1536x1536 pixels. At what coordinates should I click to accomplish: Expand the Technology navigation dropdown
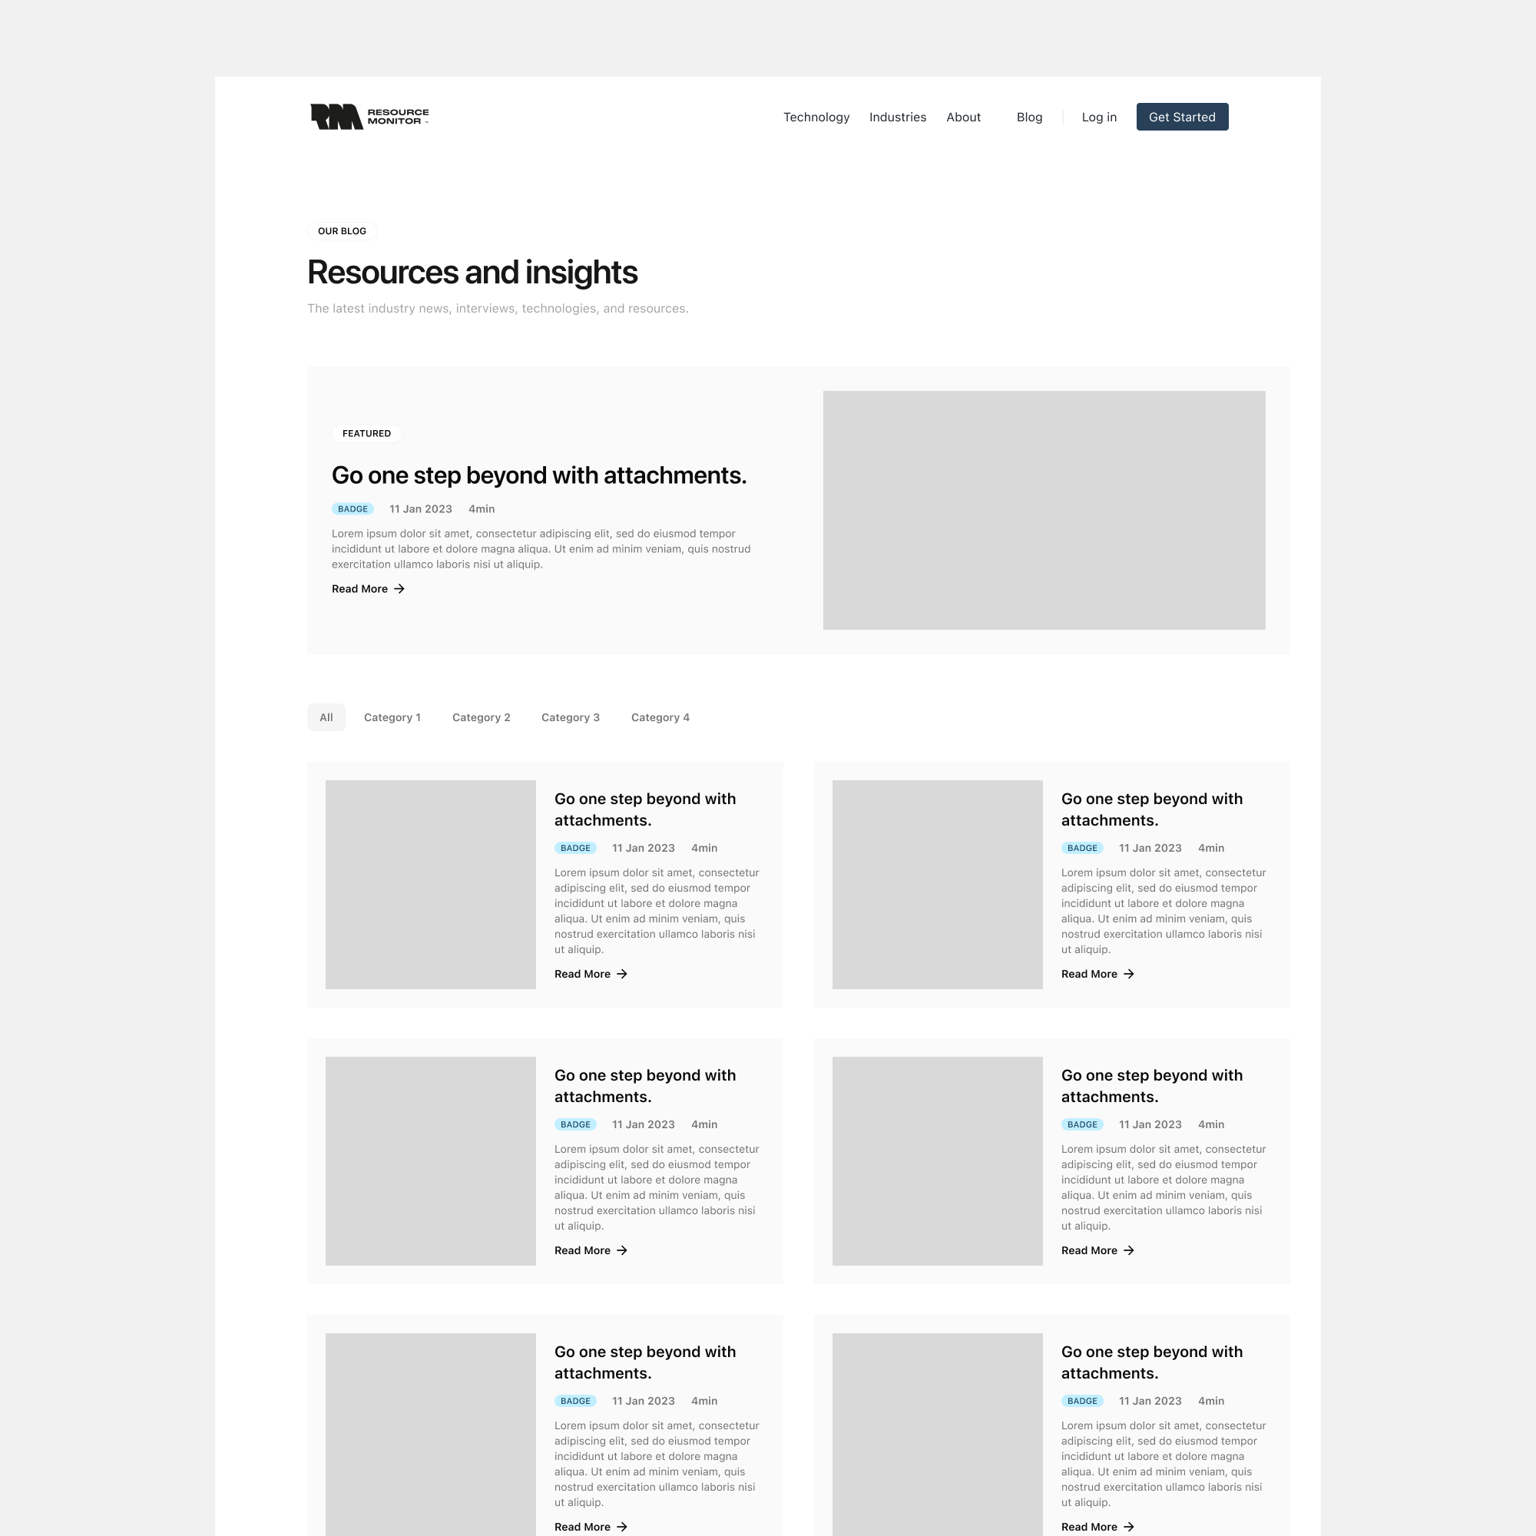pyautogui.click(x=816, y=115)
